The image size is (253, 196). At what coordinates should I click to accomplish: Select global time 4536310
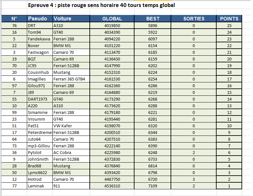tap(112, 186)
